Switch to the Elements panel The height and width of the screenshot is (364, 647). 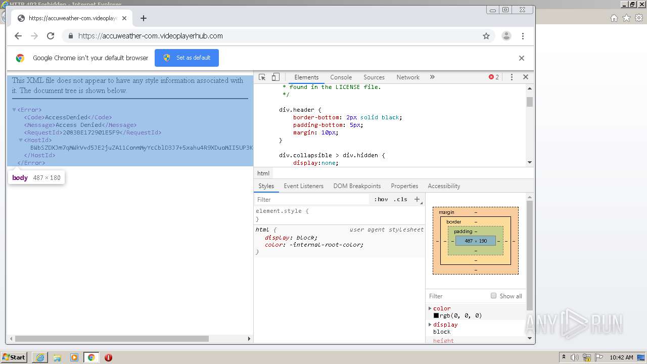pyautogui.click(x=306, y=77)
